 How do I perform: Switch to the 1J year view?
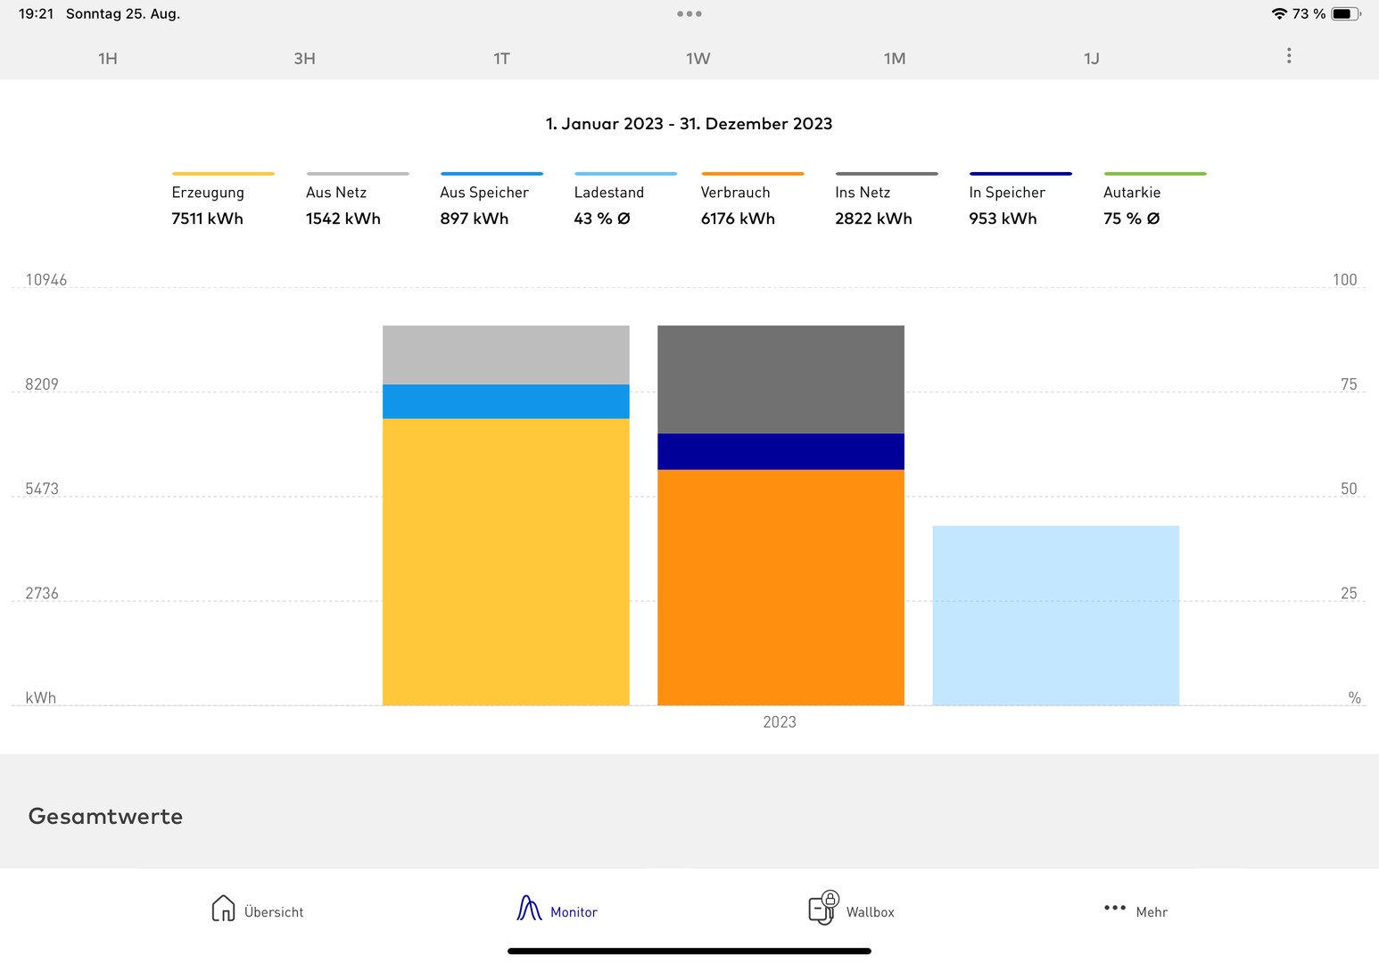pos(1091,59)
